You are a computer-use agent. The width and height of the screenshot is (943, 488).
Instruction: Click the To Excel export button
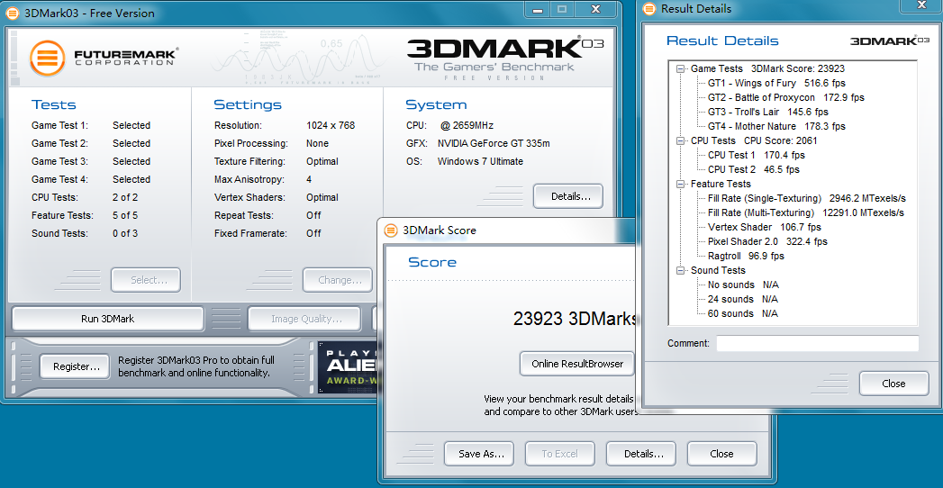[560, 454]
